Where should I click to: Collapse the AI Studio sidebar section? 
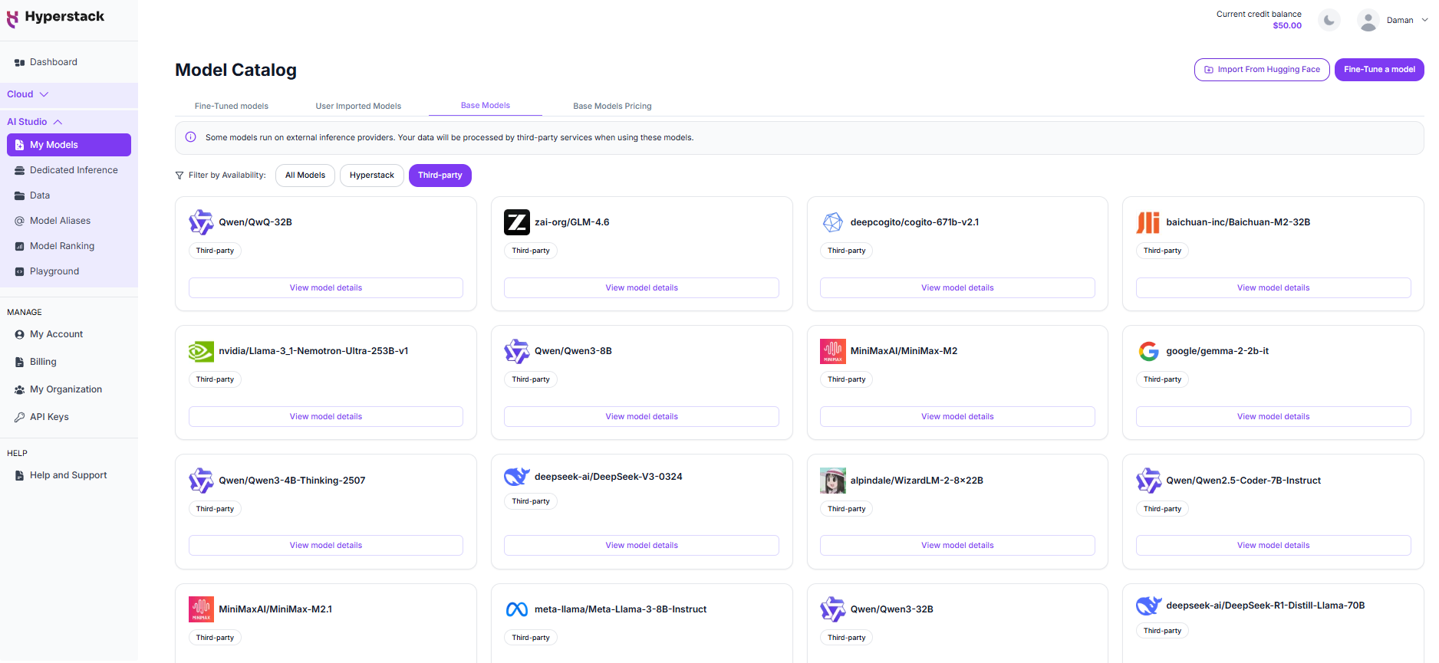click(35, 122)
